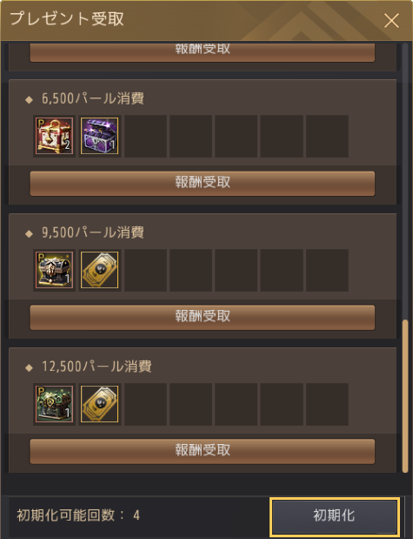The height and width of the screenshot is (539, 413).
Task: Click the 初期化 reset button
Action: [335, 517]
